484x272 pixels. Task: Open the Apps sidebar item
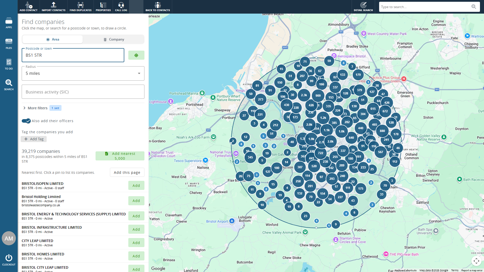(9, 23)
